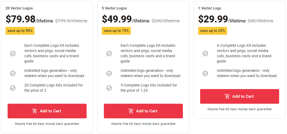Click the checkmark beside 'A Complete Logo Kit includes'
Screen dimensions: 287x134
205,54
